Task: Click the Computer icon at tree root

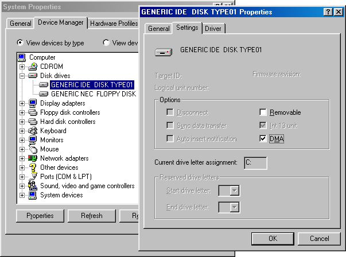Action: (x=22, y=57)
